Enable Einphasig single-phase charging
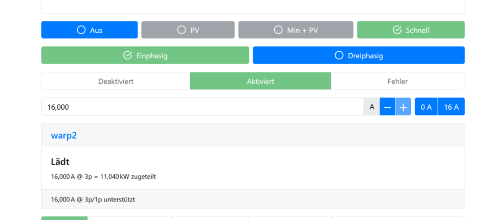Viewport: 489px width, 220px height. pyautogui.click(x=145, y=56)
